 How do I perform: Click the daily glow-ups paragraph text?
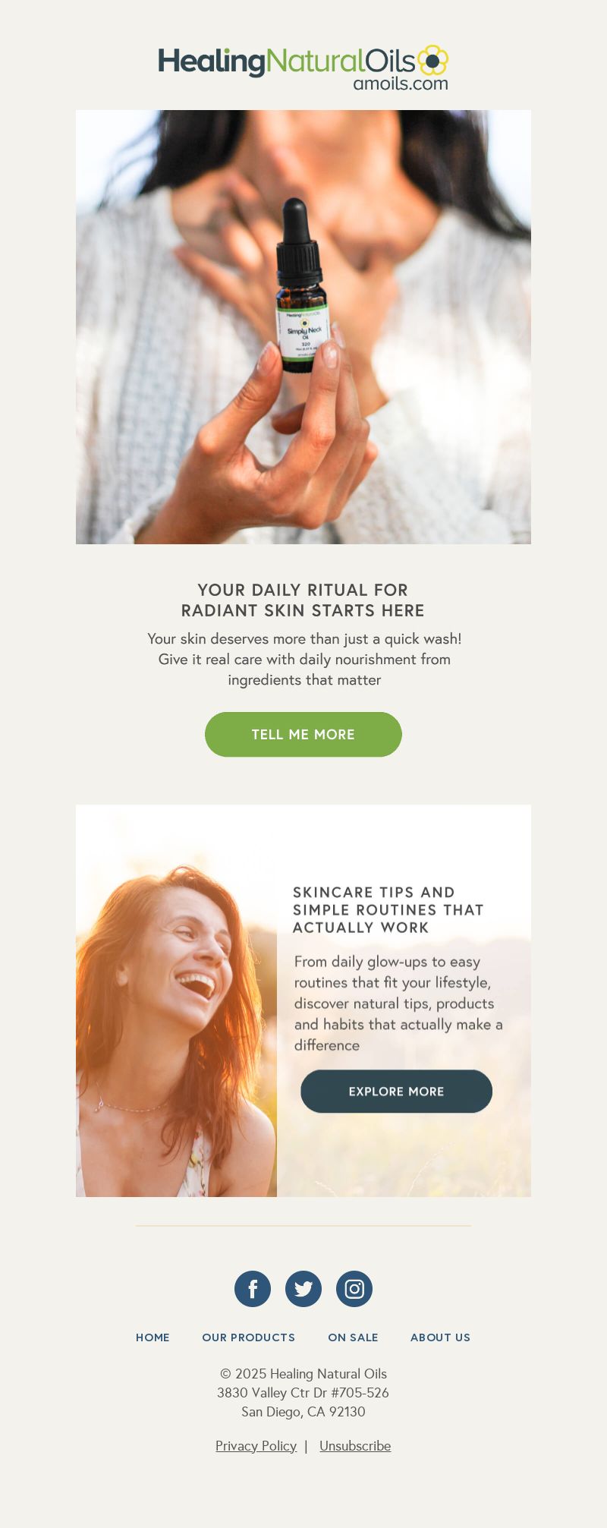[398, 1003]
